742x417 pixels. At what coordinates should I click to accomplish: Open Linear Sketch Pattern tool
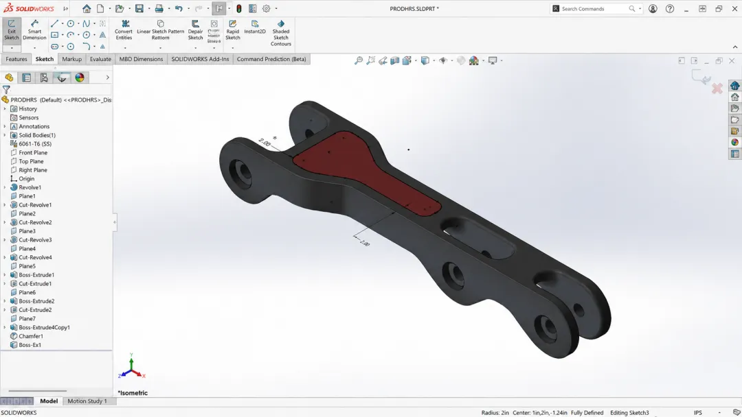click(x=160, y=30)
